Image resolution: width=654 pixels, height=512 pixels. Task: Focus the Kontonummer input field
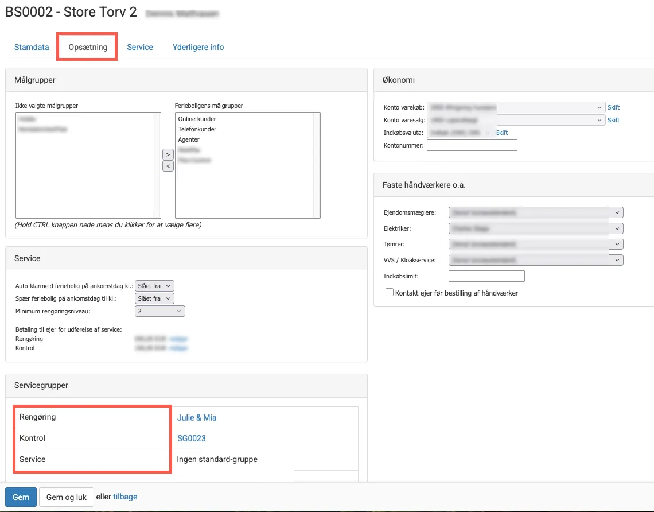472,146
